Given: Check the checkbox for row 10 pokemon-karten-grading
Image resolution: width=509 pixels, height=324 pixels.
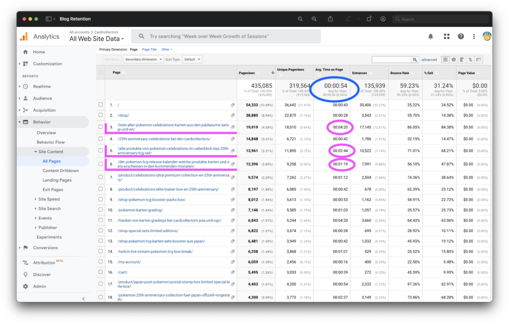Looking at the screenshot, I should pyautogui.click(x=100, y=210).
